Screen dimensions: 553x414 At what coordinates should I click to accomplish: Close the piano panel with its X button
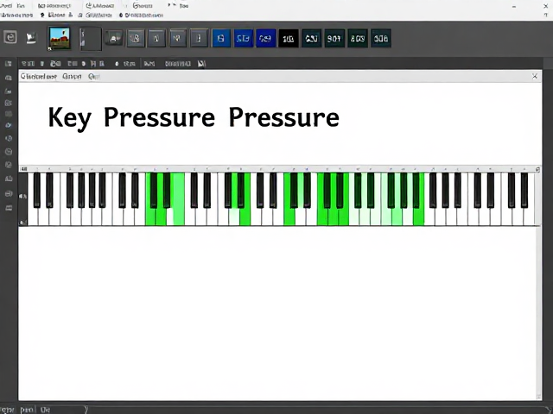coord(535,76)
